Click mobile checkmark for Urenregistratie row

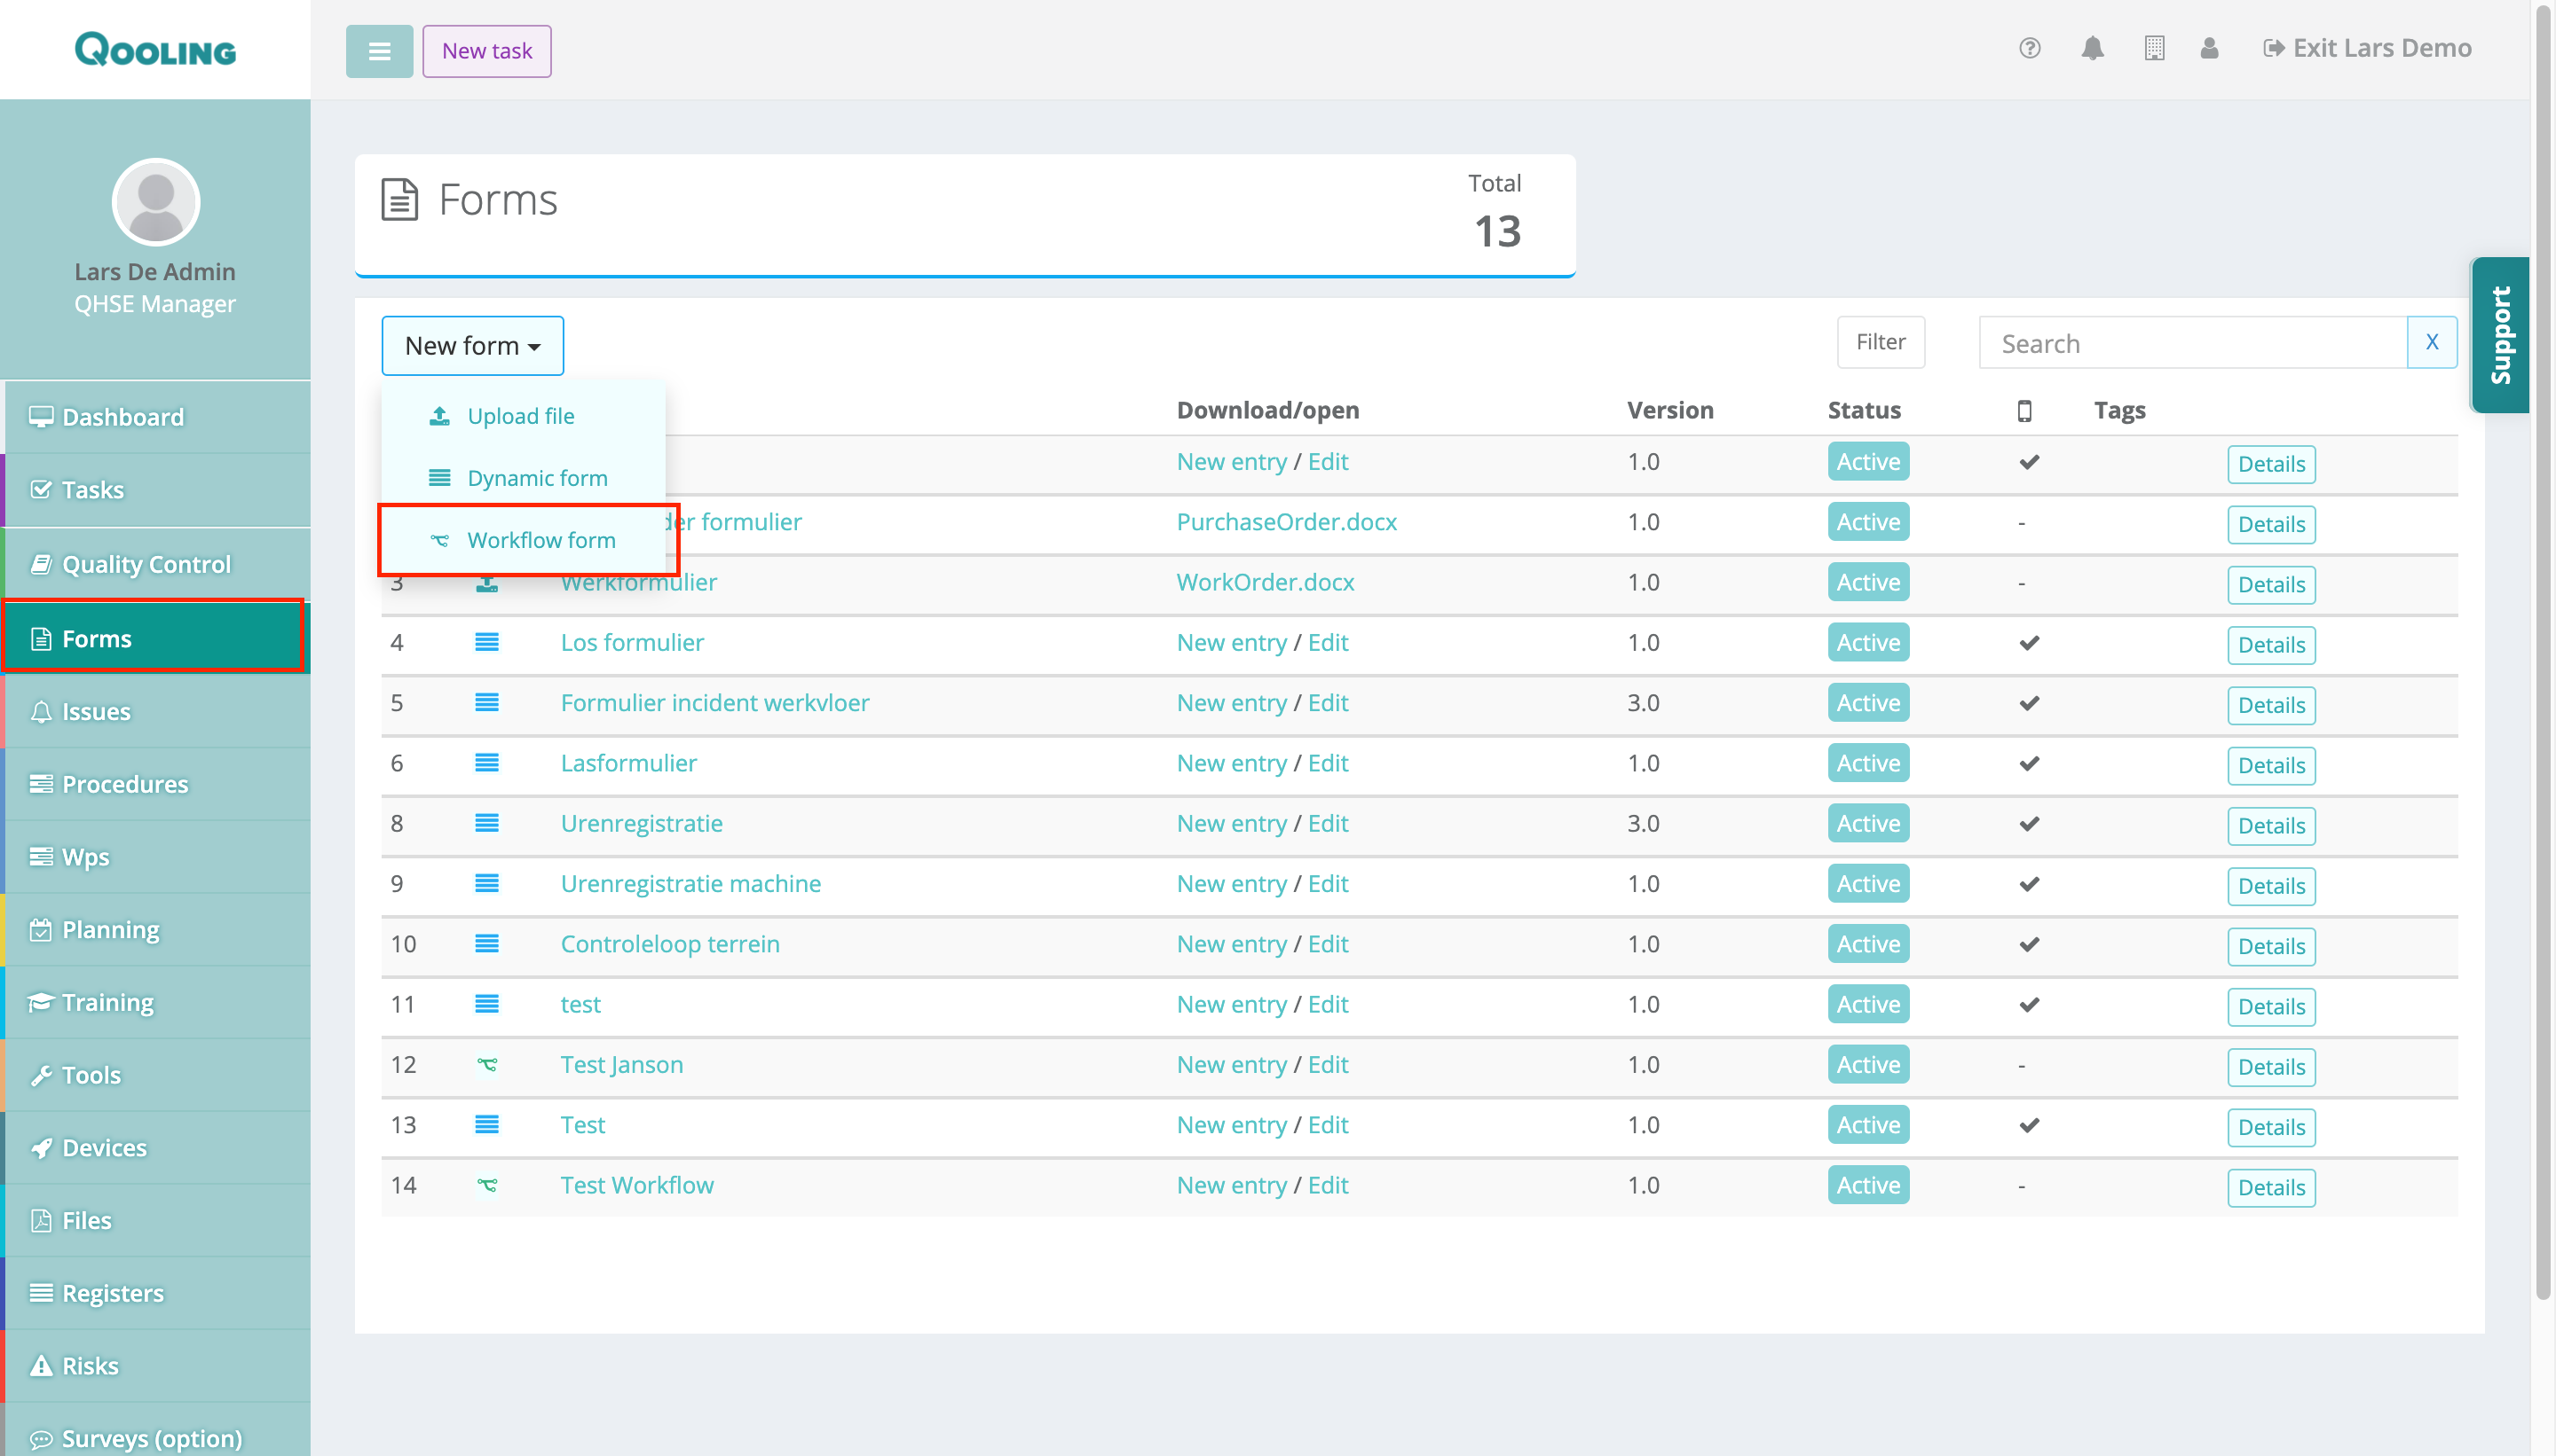tap(2029, 824)
